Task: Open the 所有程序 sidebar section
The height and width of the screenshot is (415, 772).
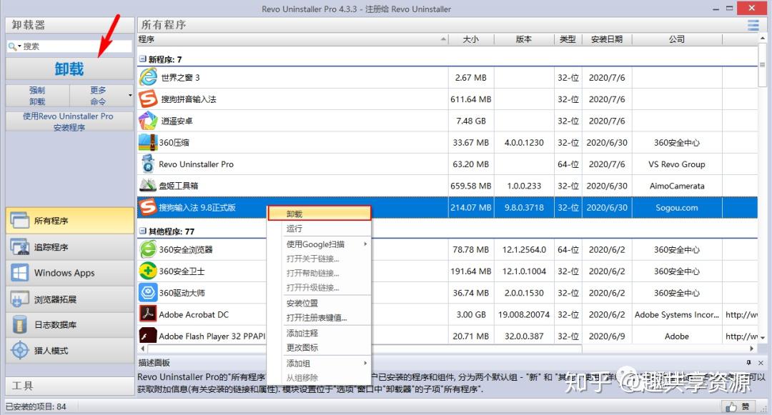Action: pos(70,220)
